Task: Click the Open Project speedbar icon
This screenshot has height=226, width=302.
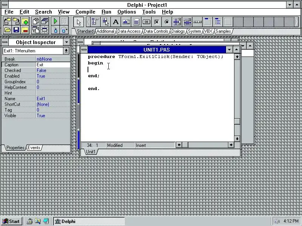Action: tap(7, 21)
